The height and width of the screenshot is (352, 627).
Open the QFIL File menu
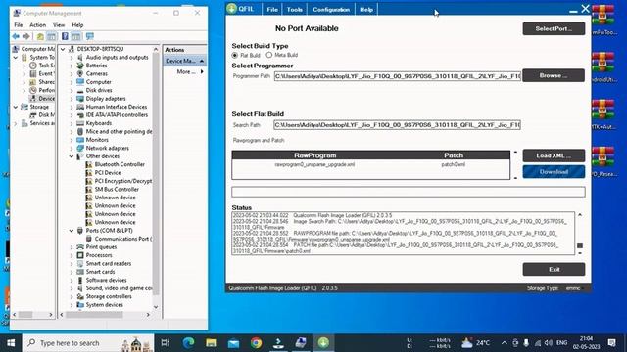[x=272, y=9]
